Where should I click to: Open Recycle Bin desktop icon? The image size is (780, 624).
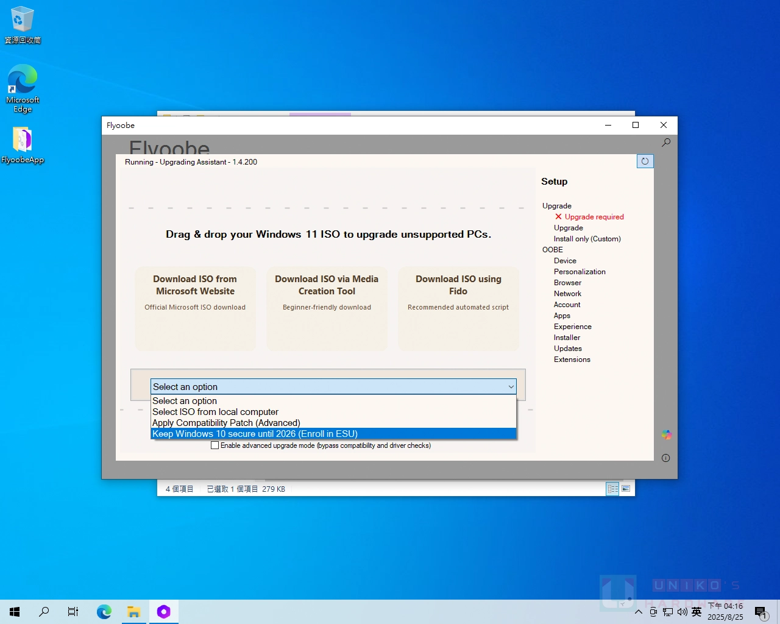(x=23, y=25)
